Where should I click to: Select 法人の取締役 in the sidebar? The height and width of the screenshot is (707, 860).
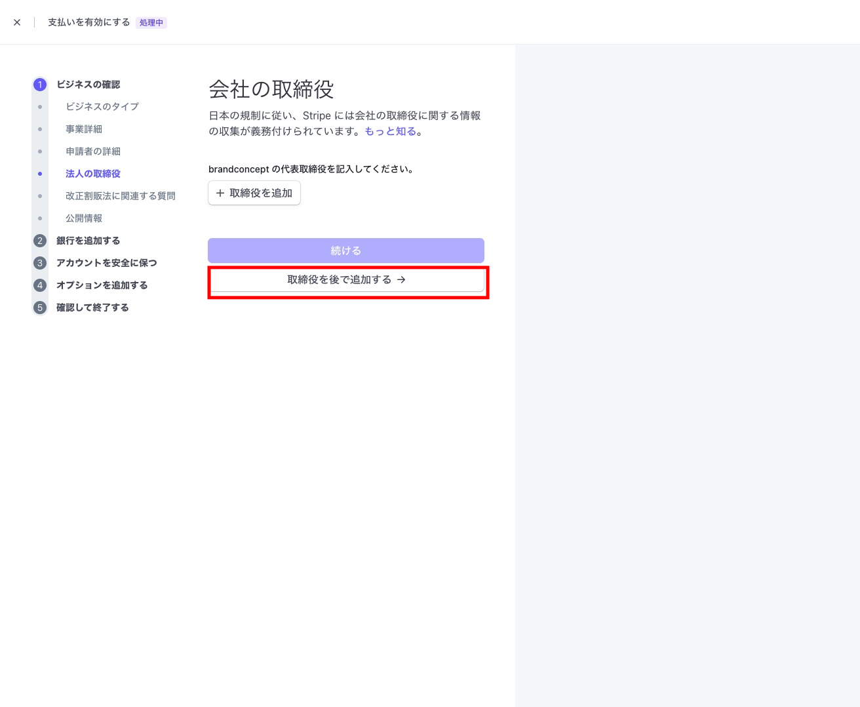pos(92,174)
